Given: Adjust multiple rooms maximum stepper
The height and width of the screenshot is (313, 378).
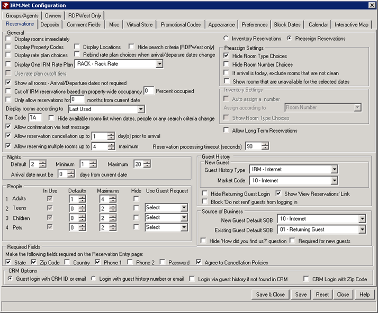Looking at the screenshot, I should point(111,146).
